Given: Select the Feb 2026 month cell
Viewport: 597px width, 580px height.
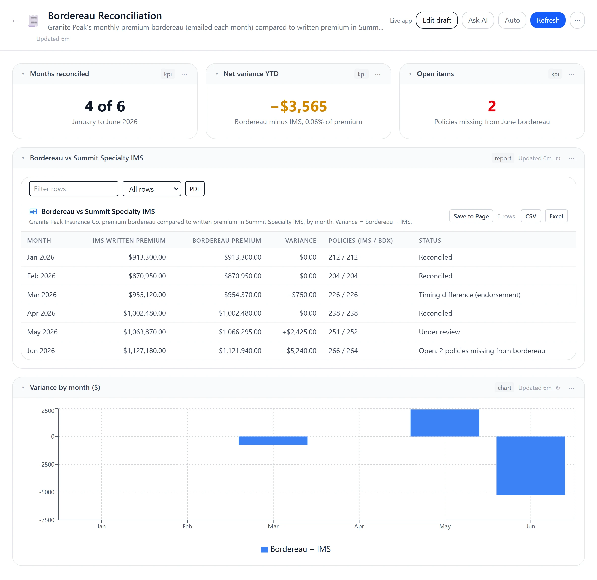Looking at the screenshot, I should (x=41, y=276).
